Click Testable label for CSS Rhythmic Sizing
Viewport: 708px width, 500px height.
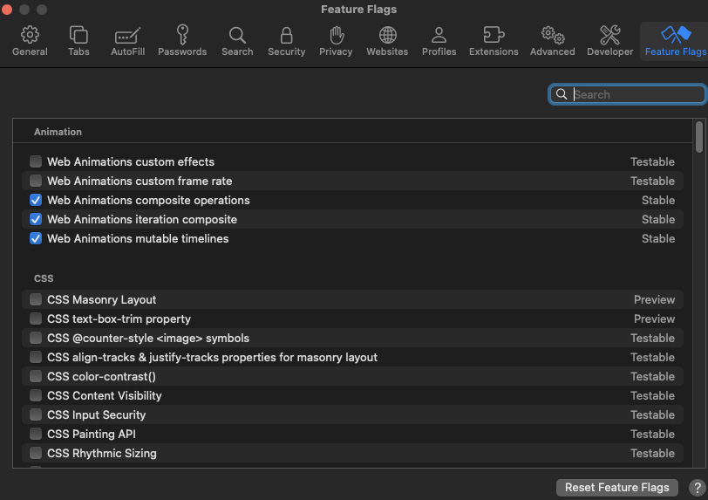(x=652, y=454)
